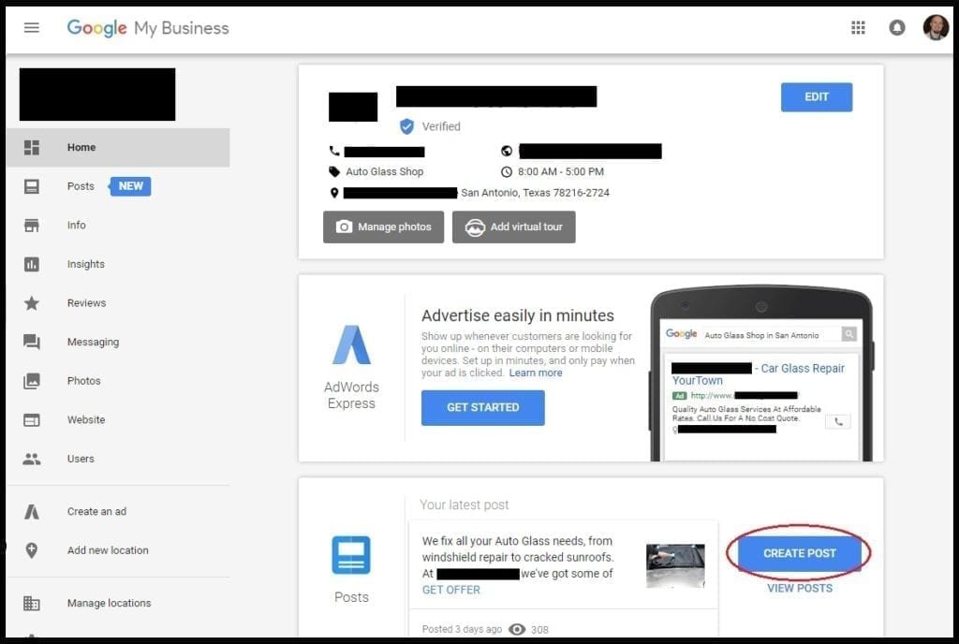
Task: Click the CREATE POST button
Action: tap(800, 553)
